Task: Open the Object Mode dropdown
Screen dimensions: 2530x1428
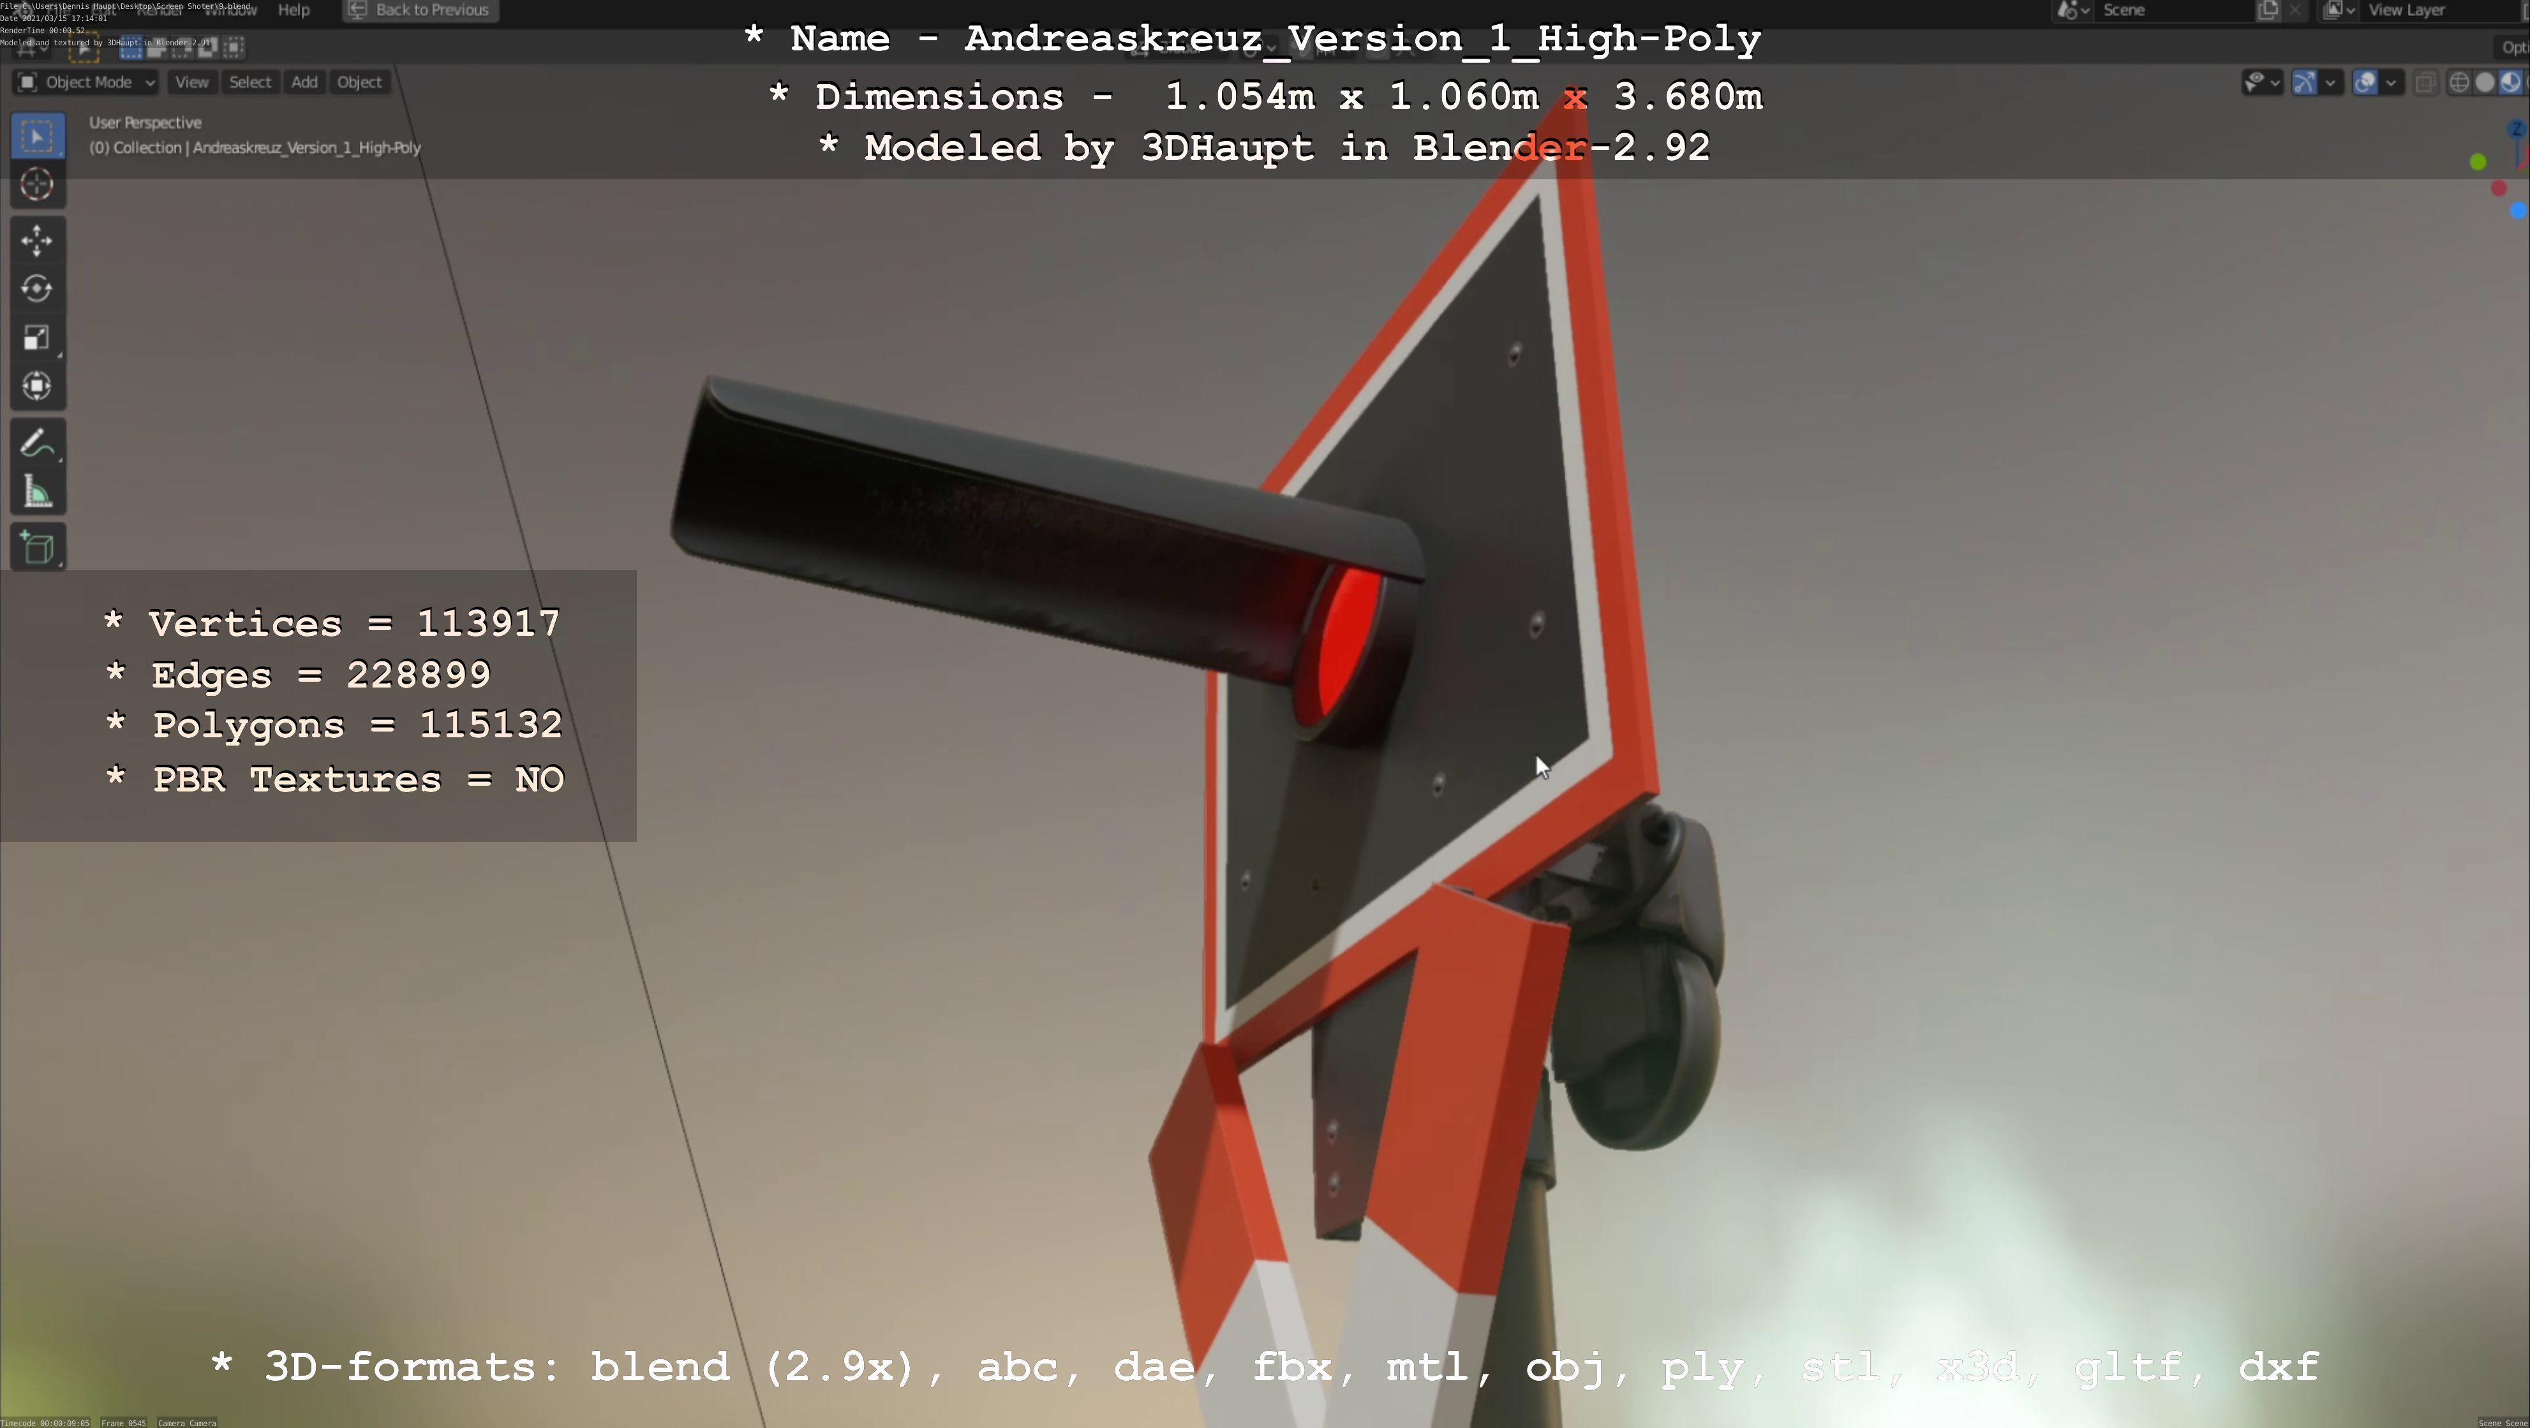Action: [86, 82]
